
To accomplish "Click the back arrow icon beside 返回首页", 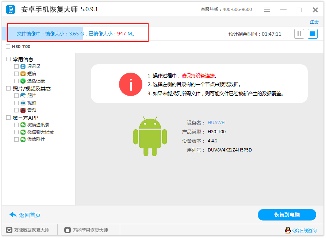I will pos(13,215).
